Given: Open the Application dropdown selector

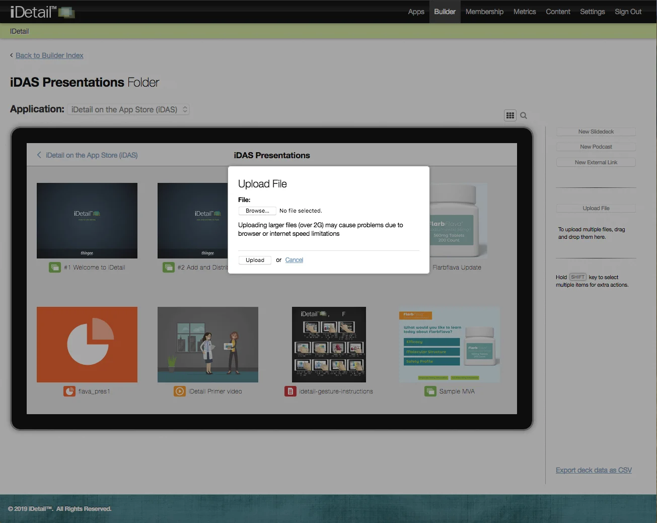Looking at the screenshot, I should point(128,109).
